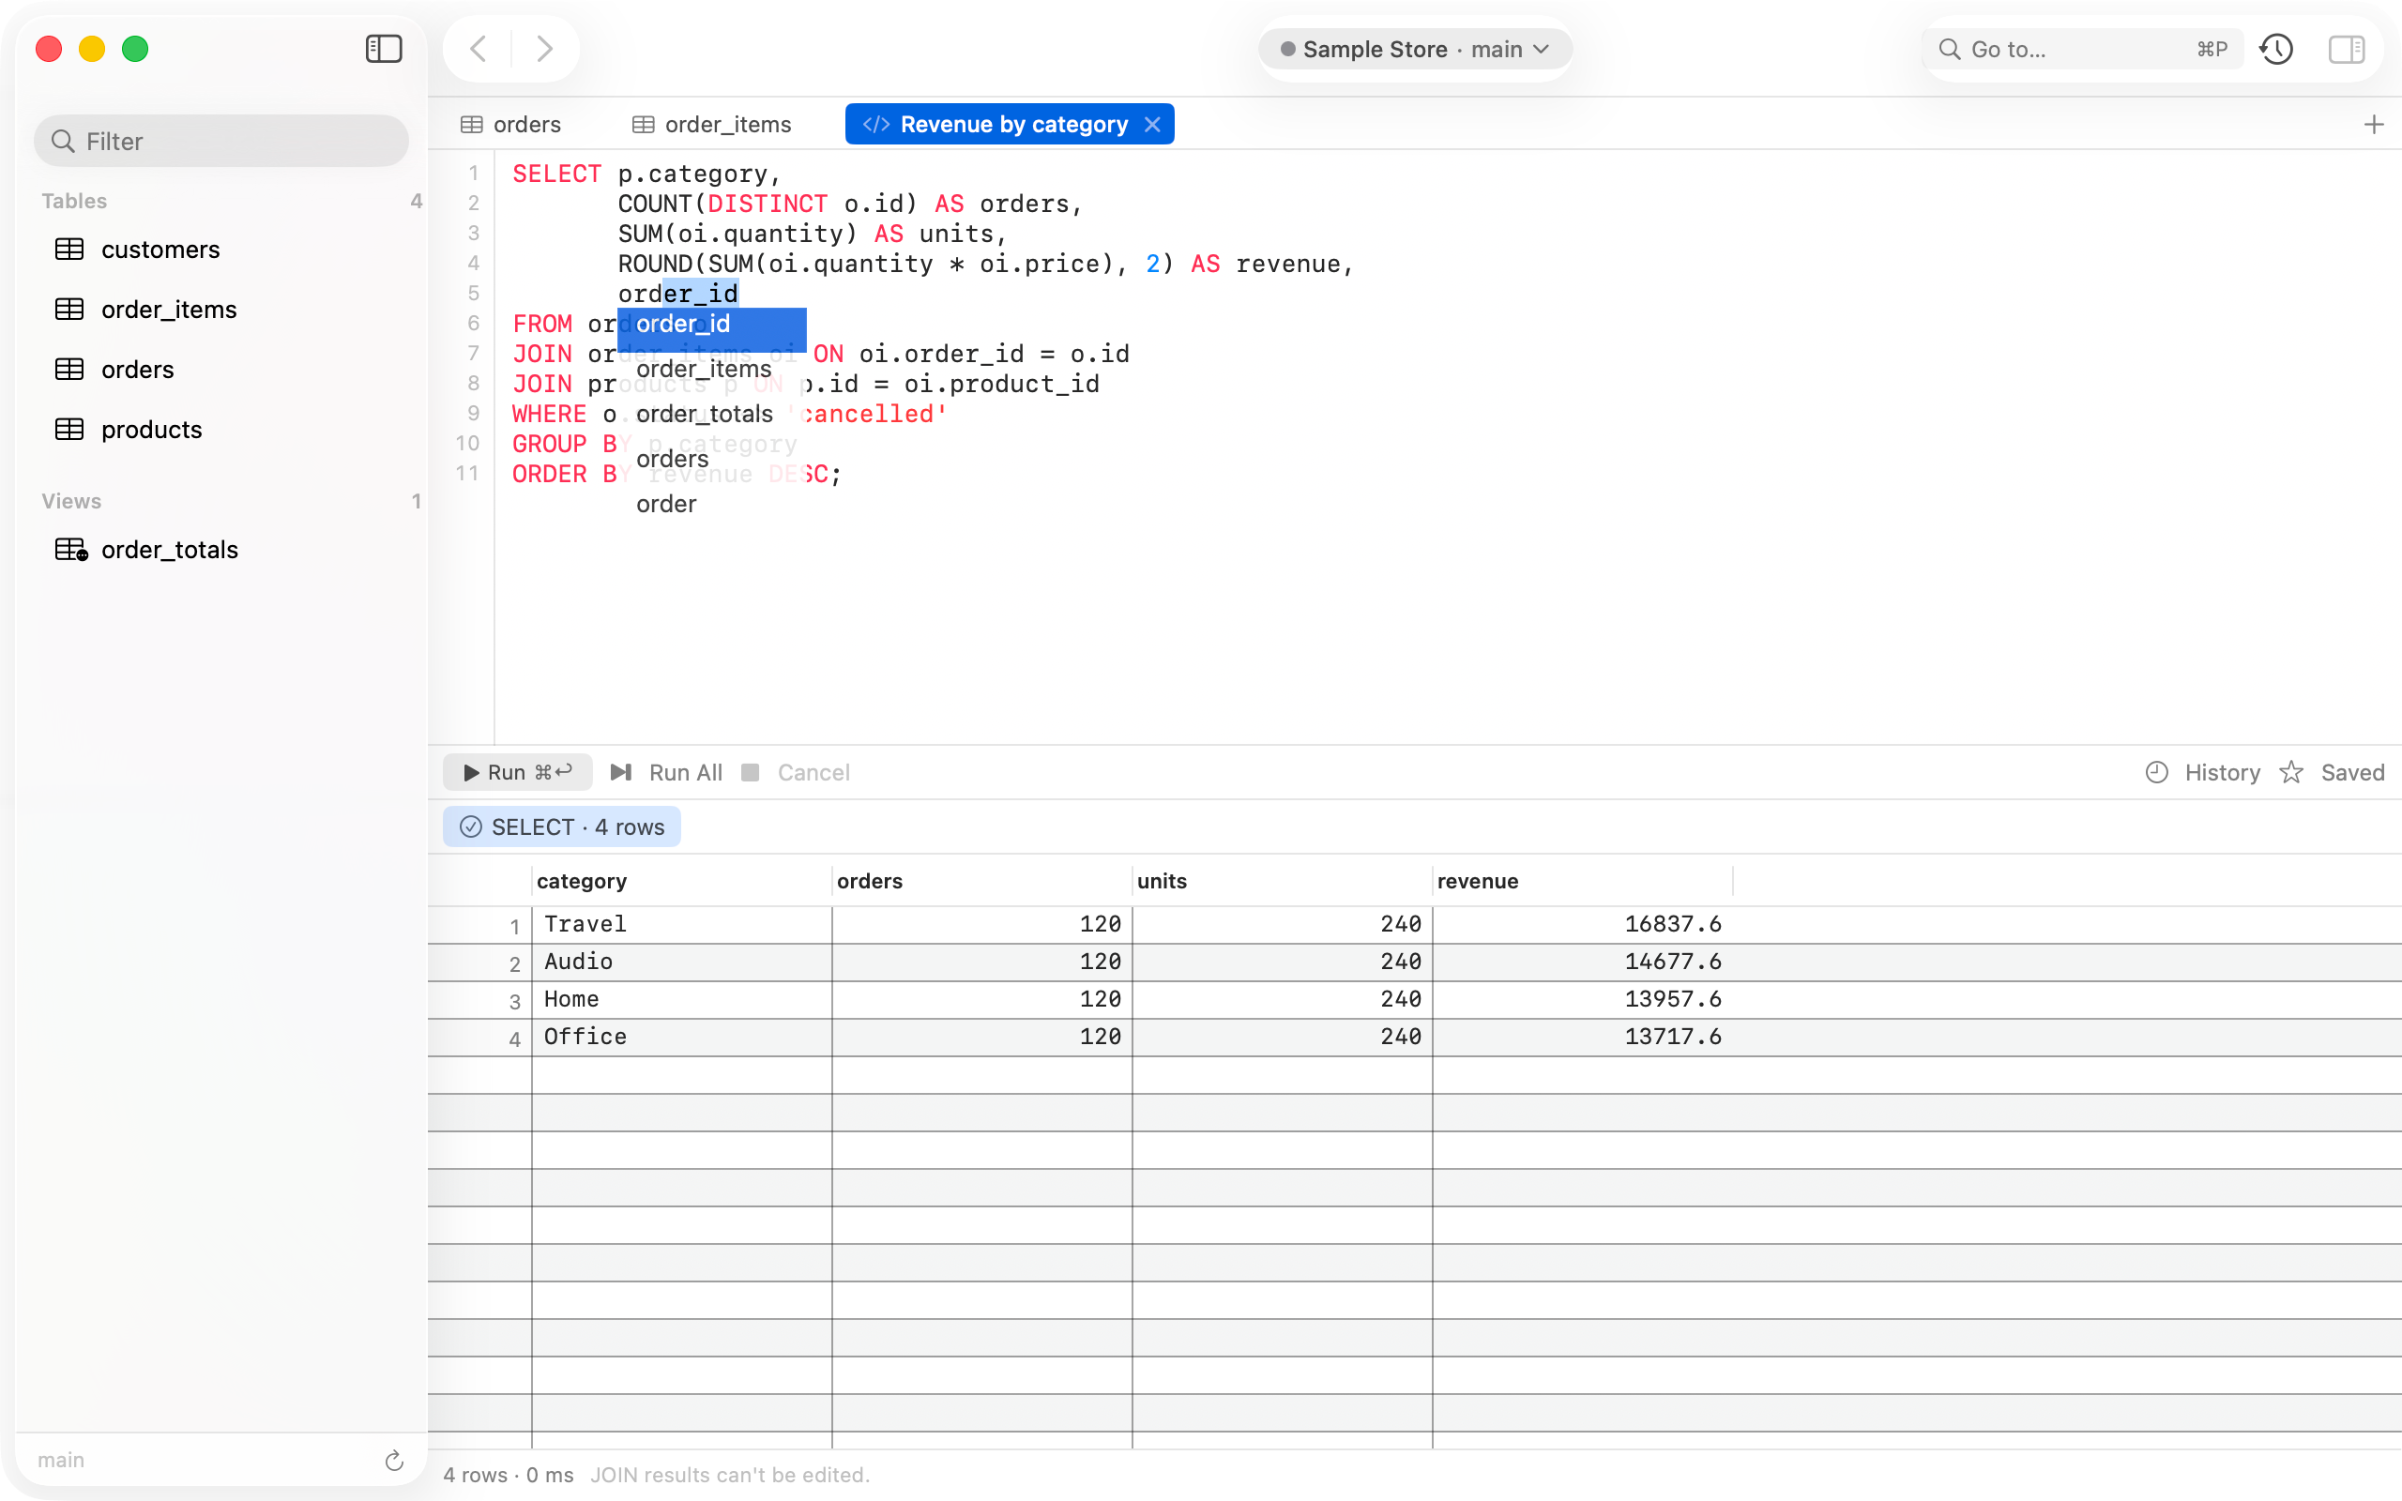Choose order_totals autocomplete suggestion
Image resolution: width=2402 pixels, height=1501 pixels.
(711, 414)
